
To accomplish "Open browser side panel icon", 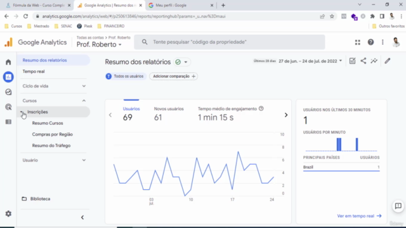I will [x=382, y=16].
